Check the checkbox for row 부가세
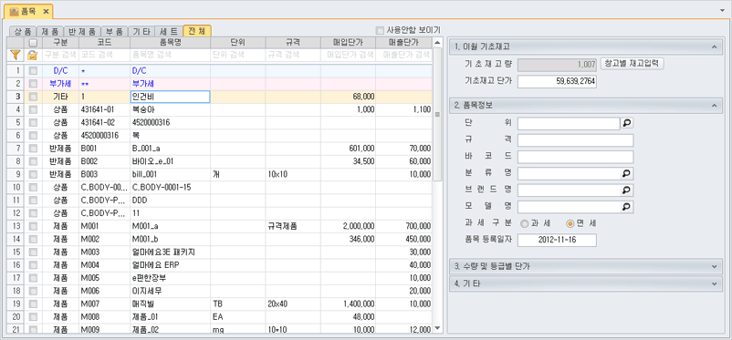Viewport: 732px width, 340px height. pos(32,84)
